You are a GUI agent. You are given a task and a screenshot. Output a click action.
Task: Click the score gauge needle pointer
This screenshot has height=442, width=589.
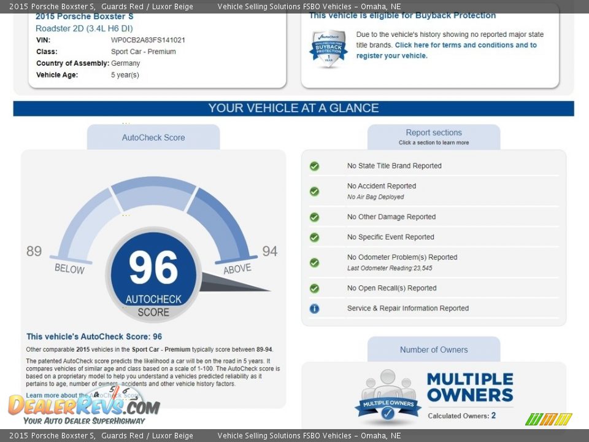tap(235, 282)
